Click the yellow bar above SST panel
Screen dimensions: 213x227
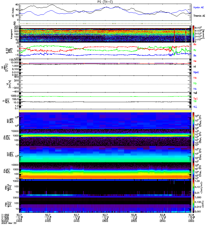[105, 111]
